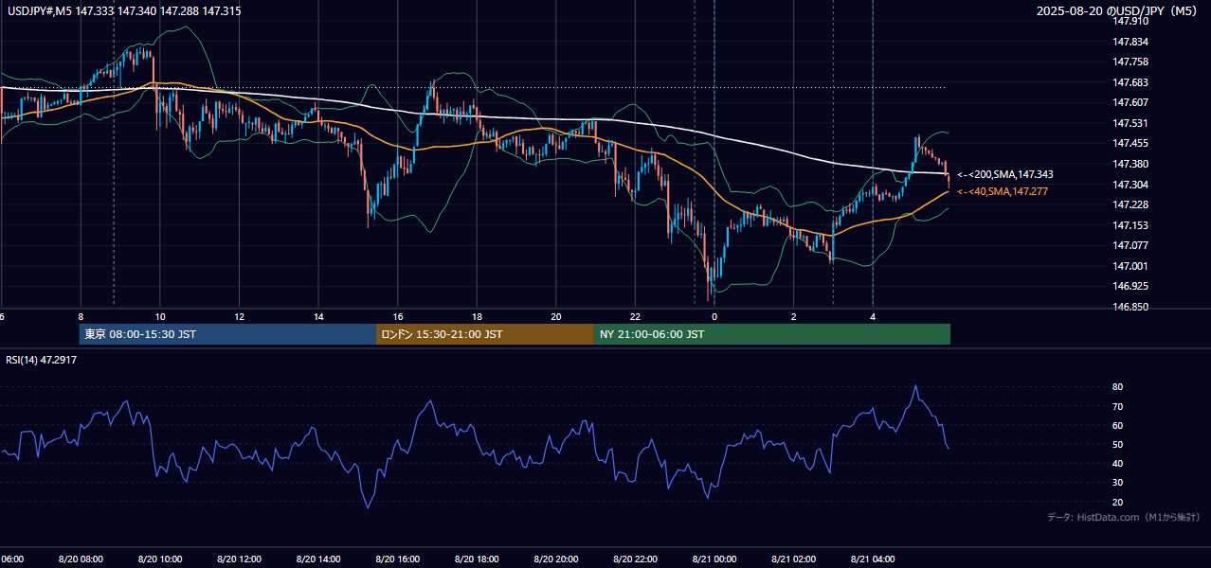Click hour 14 on price chart time axis
The width and height of the screenshot is (1211, 568).
318,316
